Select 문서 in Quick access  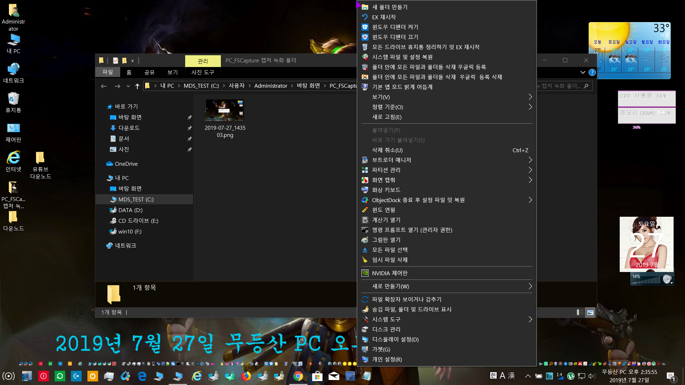pyautogui.click(x=123, y=139)
